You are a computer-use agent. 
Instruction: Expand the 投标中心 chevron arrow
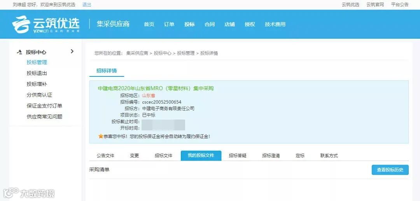click(72, 51)
